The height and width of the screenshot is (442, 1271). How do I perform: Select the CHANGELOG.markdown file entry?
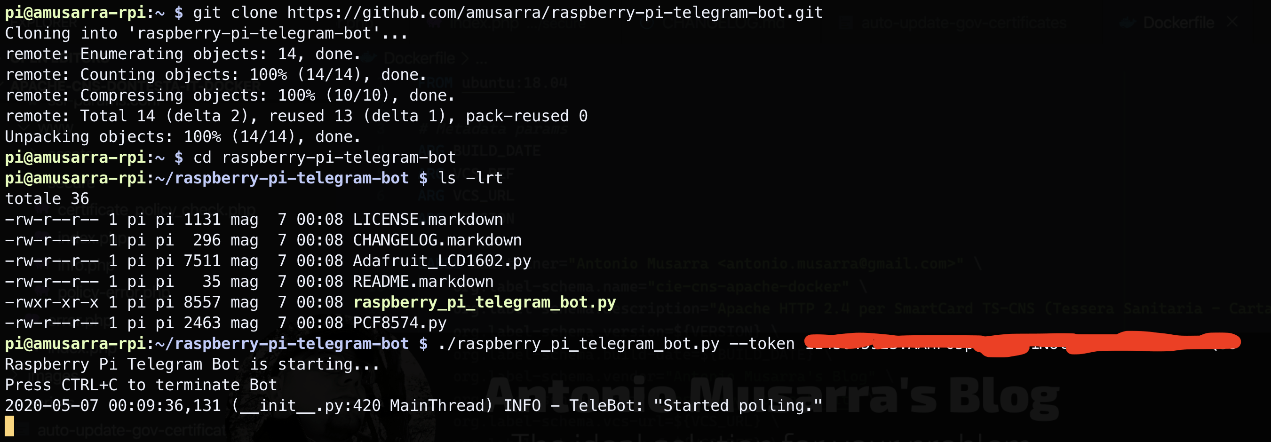[437, 240]
